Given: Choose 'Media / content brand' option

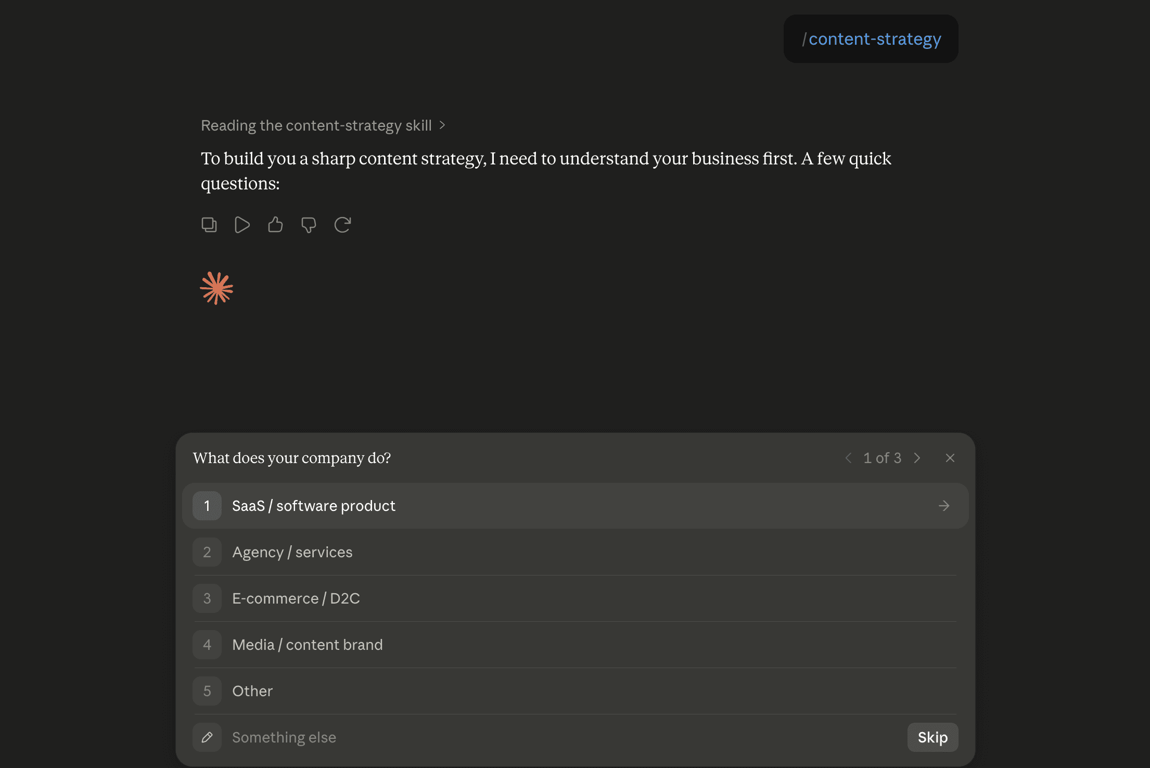Looking at the screenshot, I should tap(575, 645).
